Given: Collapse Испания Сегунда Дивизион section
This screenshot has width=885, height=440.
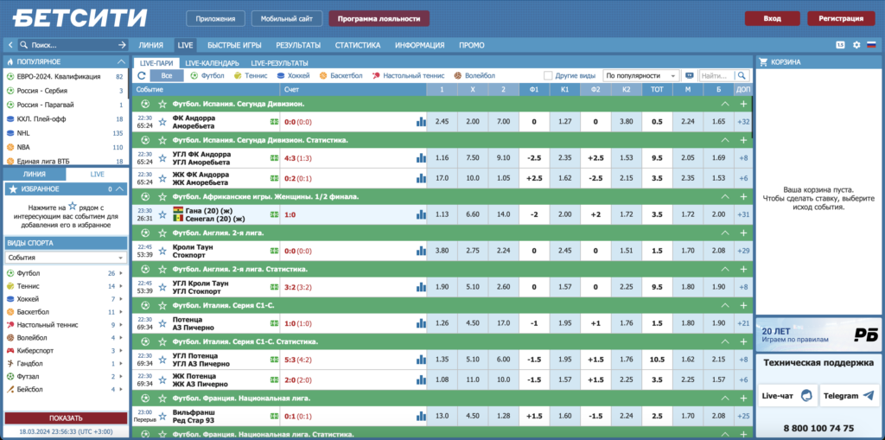Looking at the screenshot, I should pos(725,104).
